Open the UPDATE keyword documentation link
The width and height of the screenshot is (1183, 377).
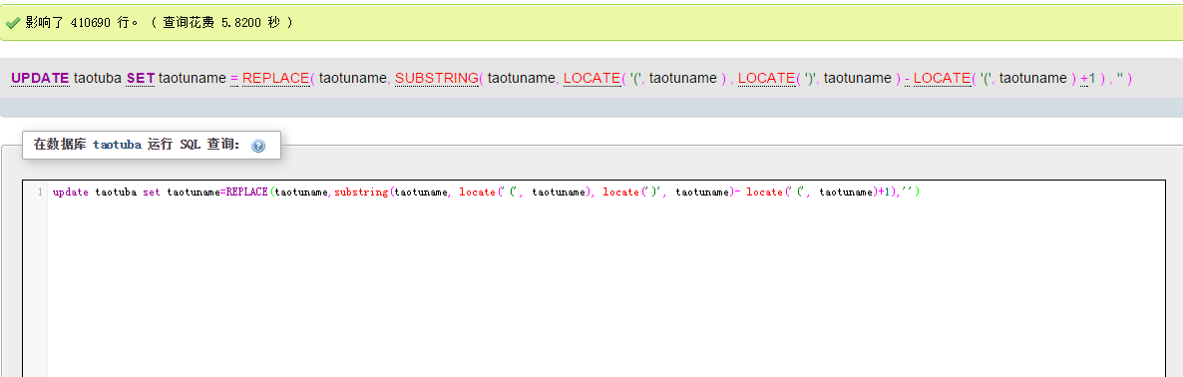40,78
